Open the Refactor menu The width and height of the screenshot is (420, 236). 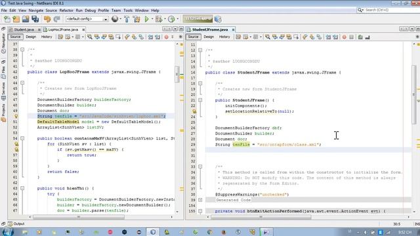(x=66, y=10)
